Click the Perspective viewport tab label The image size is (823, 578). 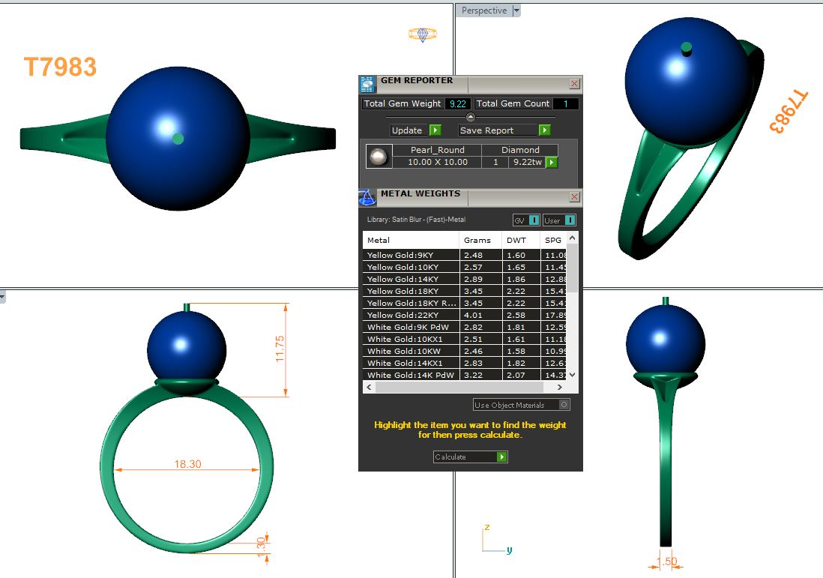484,10
